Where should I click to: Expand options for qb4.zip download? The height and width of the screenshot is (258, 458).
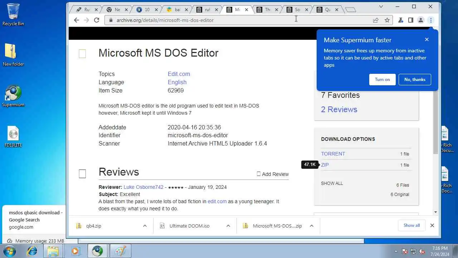coord(145,226)
